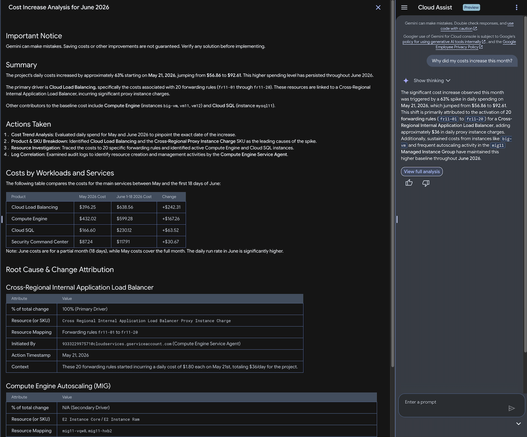This screenshot has height=437, width=527.
Task: Click the cloudservices service account email
Action: click(x=117, y=344)
